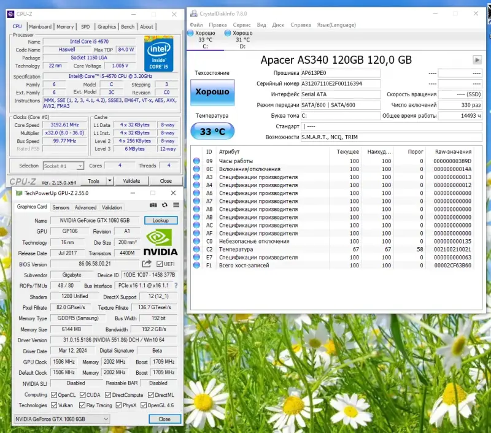Select drive C: status icon in CrystalDiskInfo
The width and height of the screenshot is (491, 433).
click(190, 33)
